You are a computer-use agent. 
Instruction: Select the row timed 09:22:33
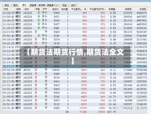pos(75,78)
